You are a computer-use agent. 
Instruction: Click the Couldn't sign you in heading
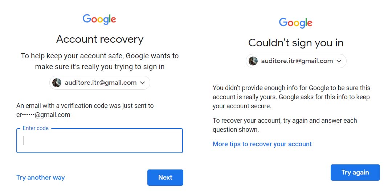pyautogui.click(x=296, y=43)
